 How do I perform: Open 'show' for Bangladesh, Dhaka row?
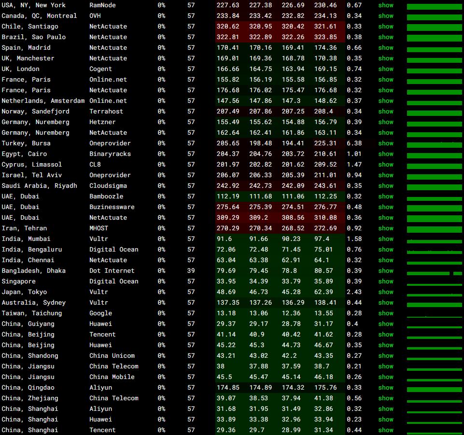click(386, 271)
